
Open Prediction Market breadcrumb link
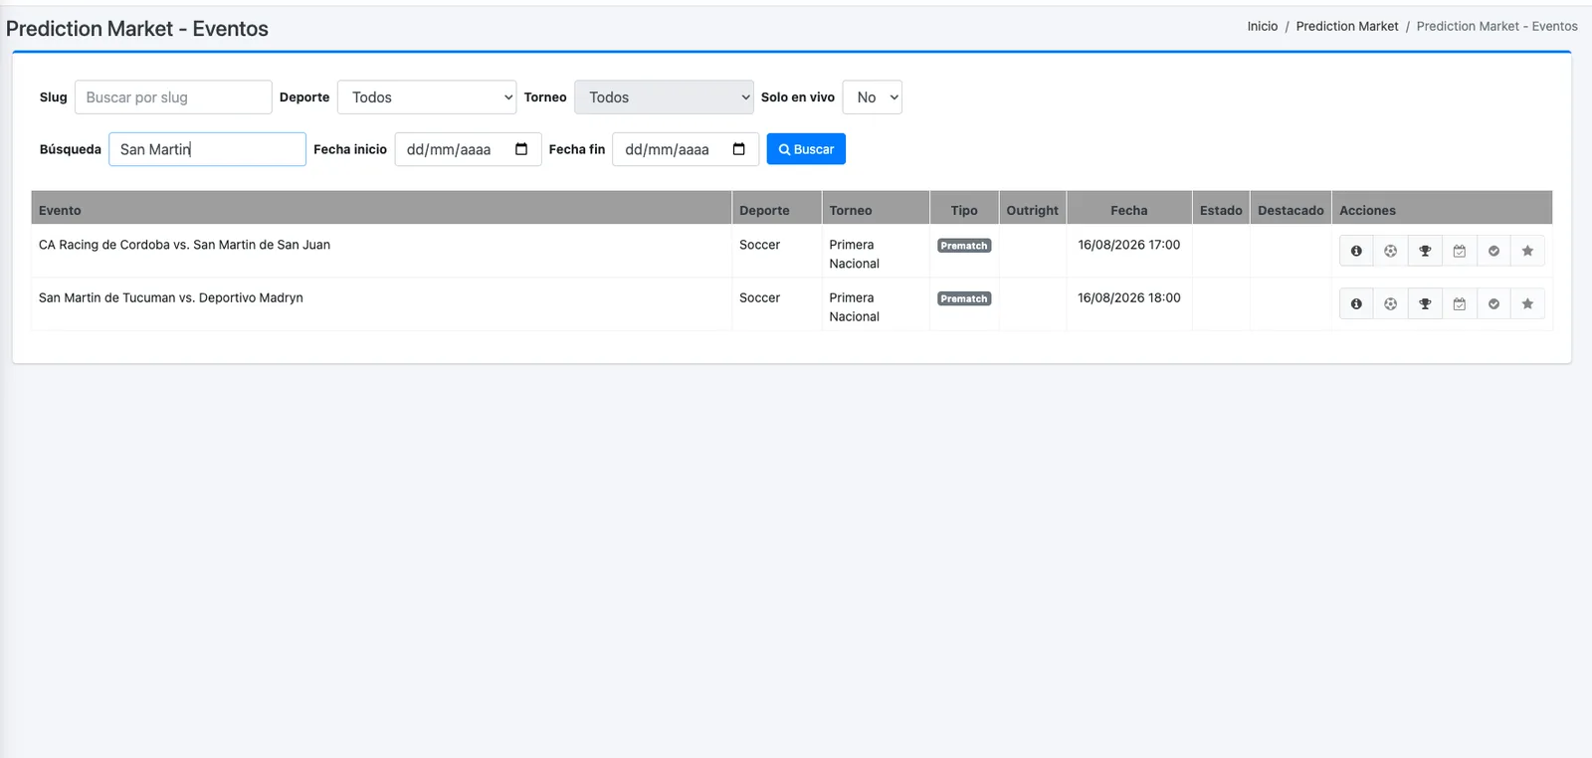(x=1347, y=27)
